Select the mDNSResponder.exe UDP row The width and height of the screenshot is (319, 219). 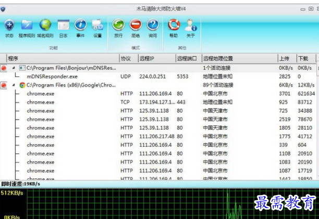click(x=158, y=76)
